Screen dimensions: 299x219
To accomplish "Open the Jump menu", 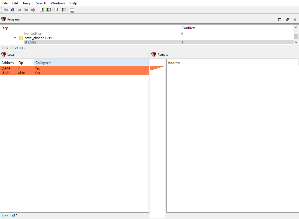I will (27, 3).
